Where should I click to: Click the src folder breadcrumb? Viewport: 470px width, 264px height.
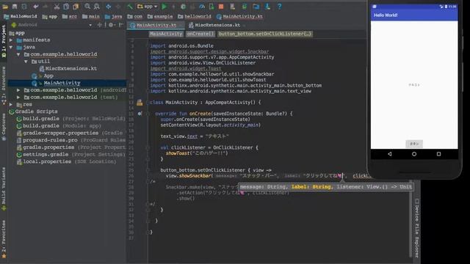(70, 16)
